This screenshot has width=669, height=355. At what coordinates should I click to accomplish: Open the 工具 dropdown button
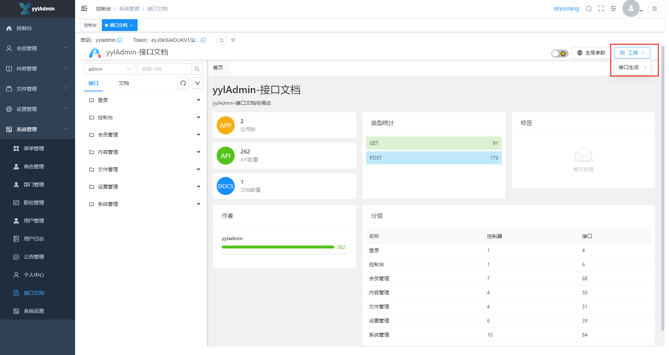(632, 53)
